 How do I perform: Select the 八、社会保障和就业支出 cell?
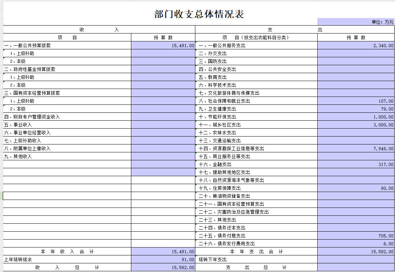[x=256, y=101]
